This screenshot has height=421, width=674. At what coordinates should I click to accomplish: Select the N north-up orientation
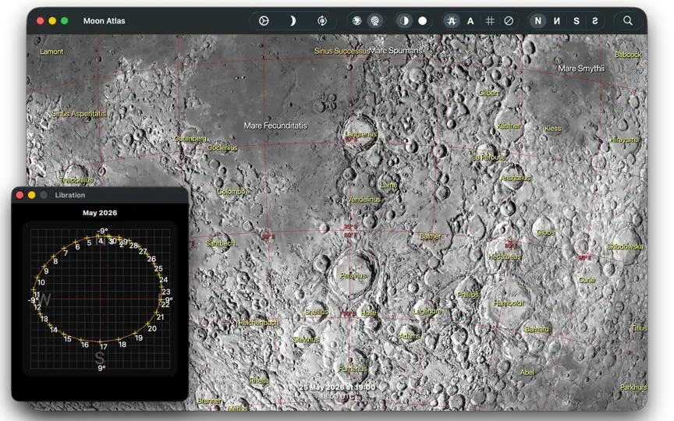pyautogui.click(x=537, y=20)
